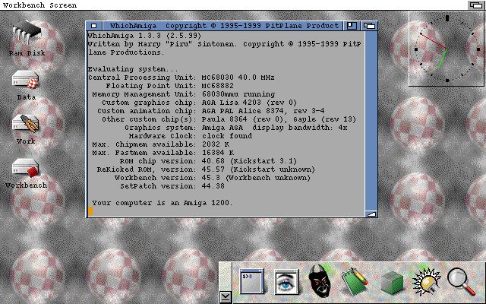This screenshot has height=304, width=486.
Task: Click the analog clock window
Action: (447, 49)
